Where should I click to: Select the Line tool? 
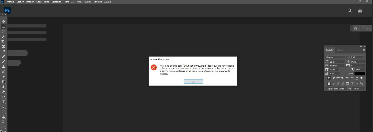click(4, 112)
